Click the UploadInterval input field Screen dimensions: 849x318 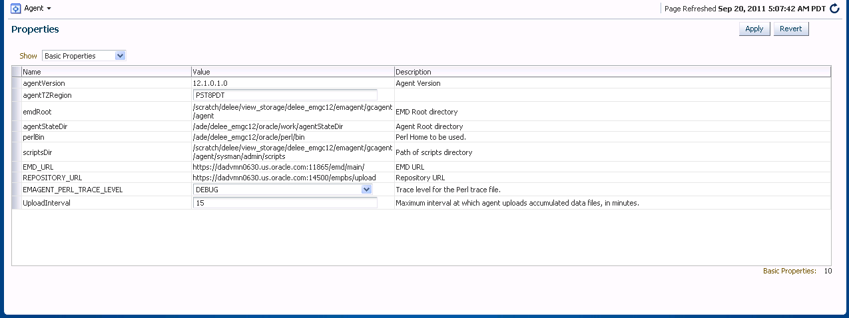click(285, 203)
